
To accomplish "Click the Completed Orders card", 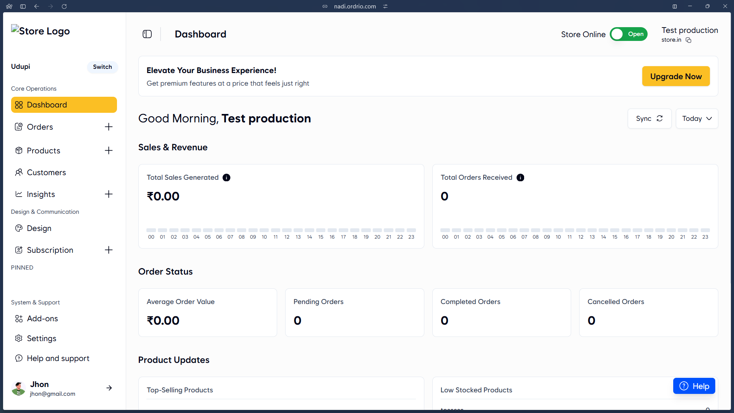I will (502, 313).
